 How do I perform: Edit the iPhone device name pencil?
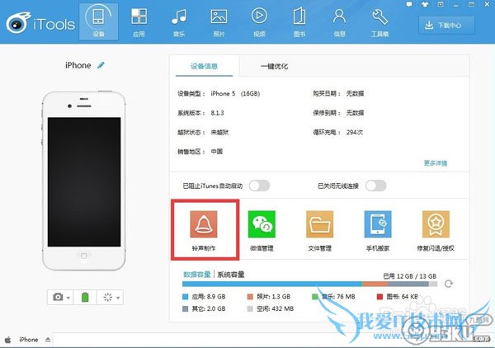(101, 65)
